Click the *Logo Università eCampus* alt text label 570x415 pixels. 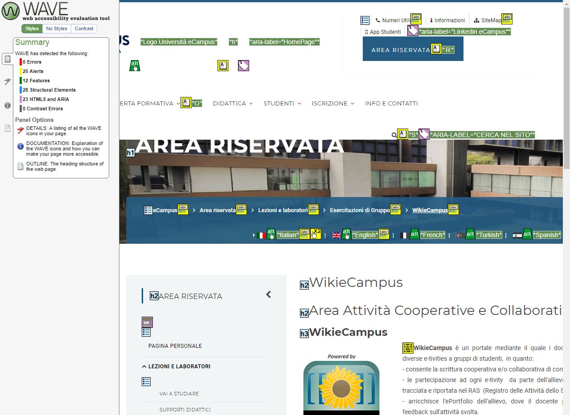pos(179,42)
